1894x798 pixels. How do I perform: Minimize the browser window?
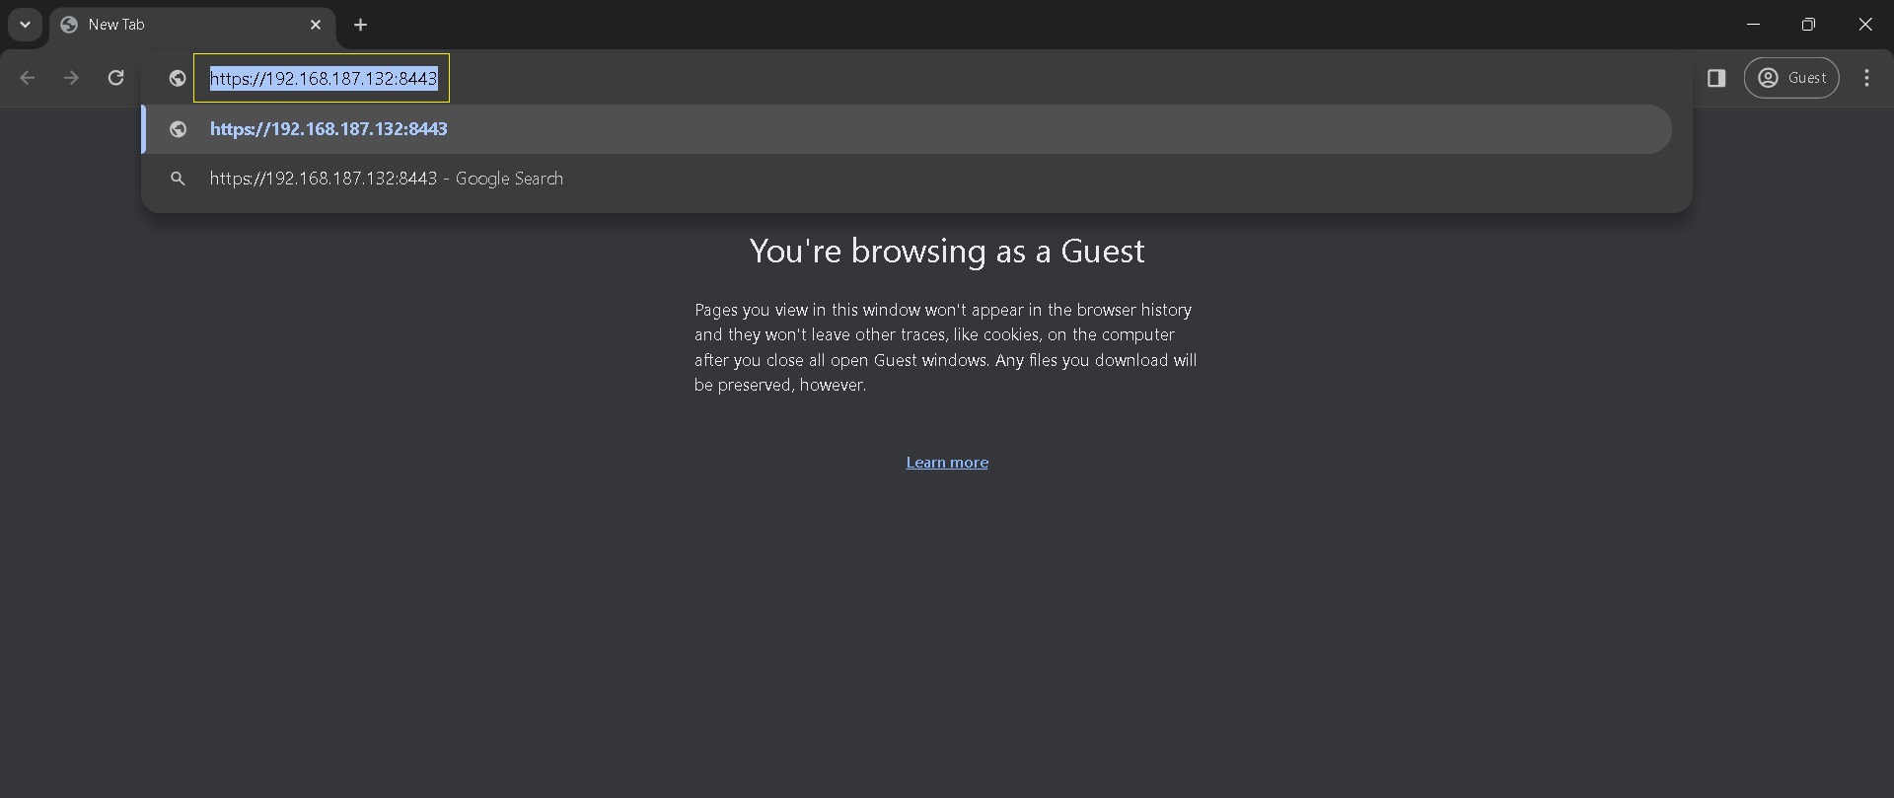(1753, 25)
